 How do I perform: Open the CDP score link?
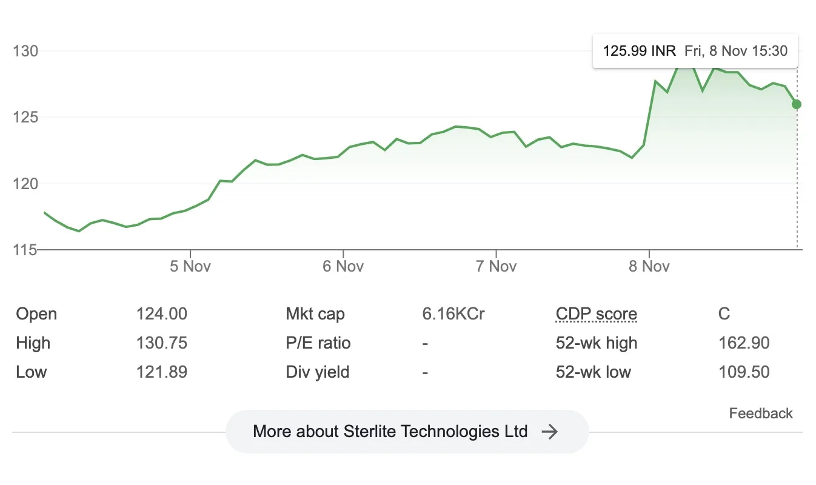(597, 313)
